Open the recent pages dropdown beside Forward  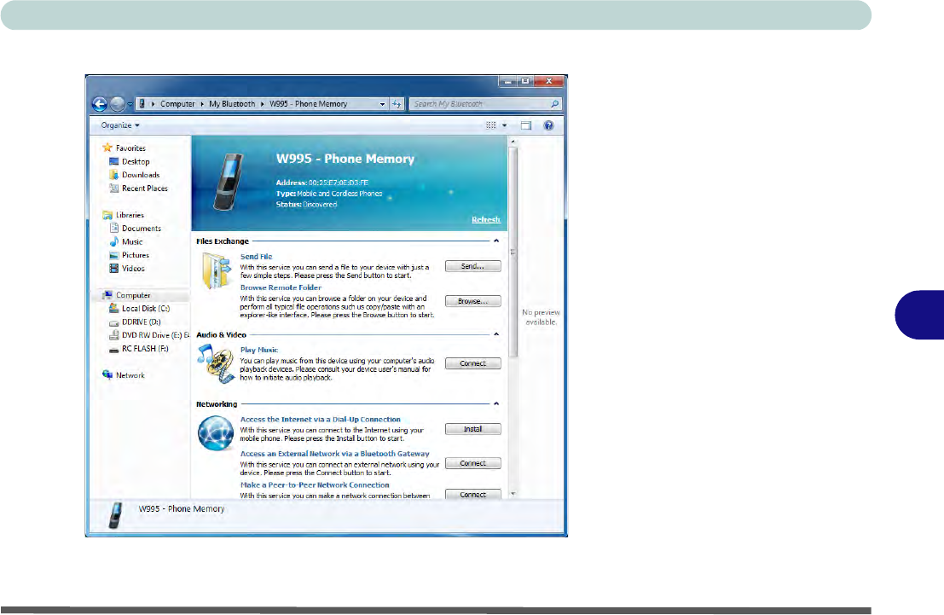click(x=130, y=105)
